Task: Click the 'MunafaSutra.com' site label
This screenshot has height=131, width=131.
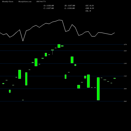Action: tap(25, 2)
